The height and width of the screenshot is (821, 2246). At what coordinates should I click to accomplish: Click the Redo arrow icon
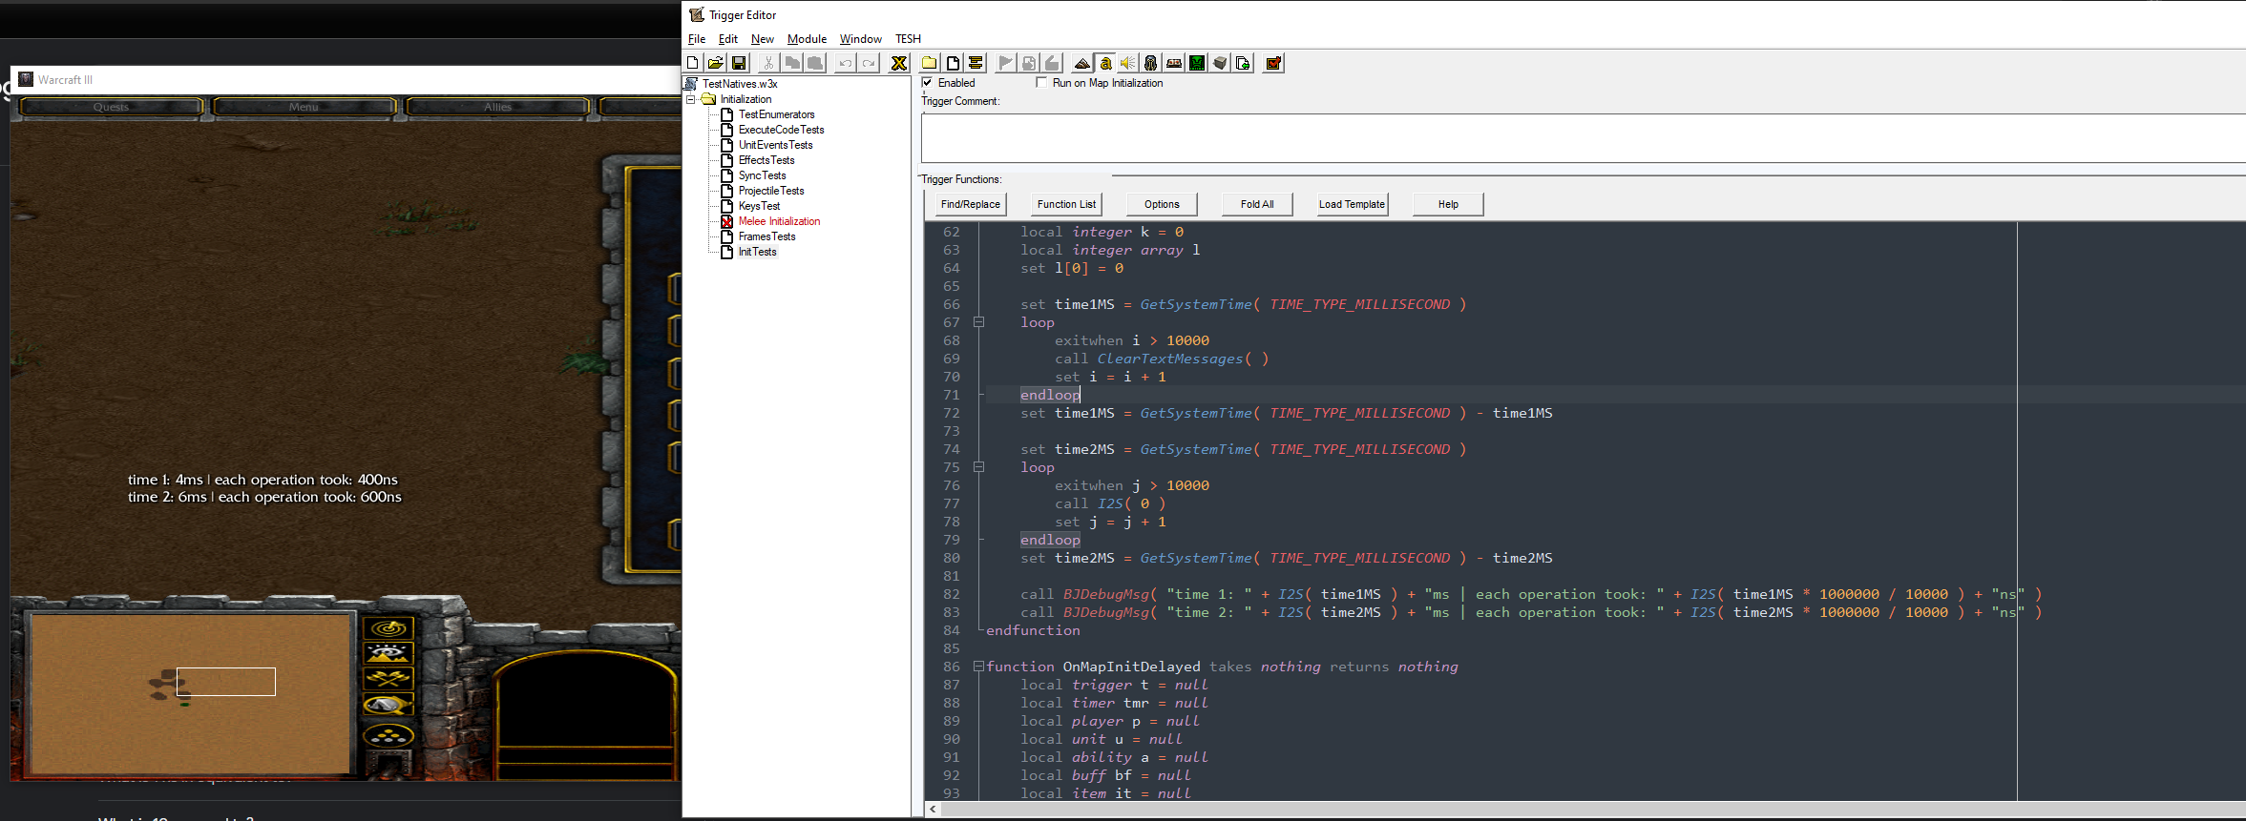868,63
